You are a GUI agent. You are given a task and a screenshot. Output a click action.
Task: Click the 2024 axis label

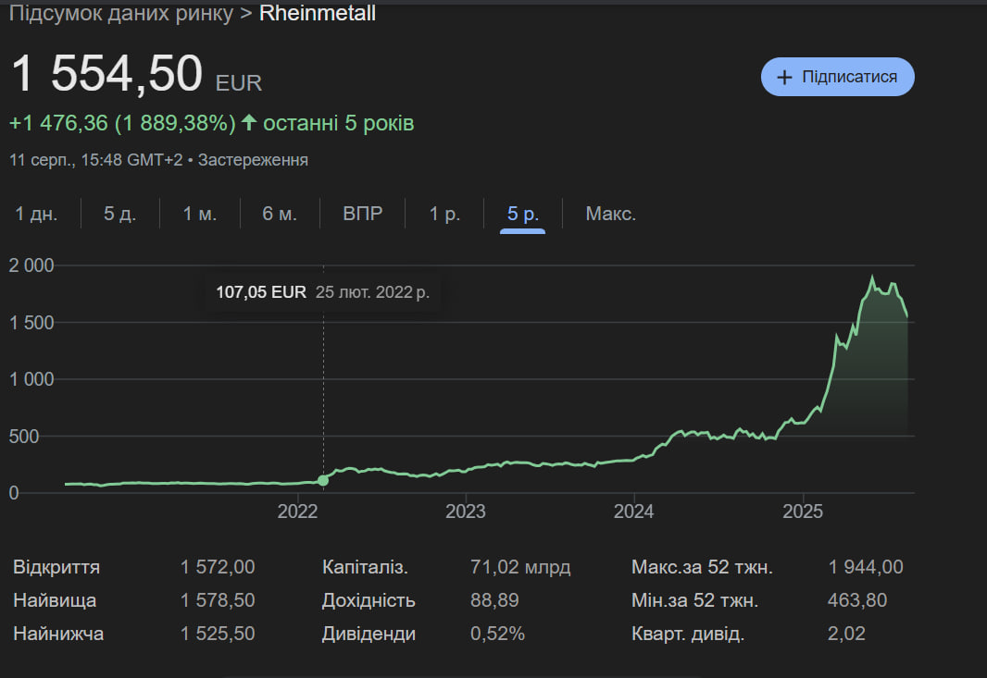633,512
